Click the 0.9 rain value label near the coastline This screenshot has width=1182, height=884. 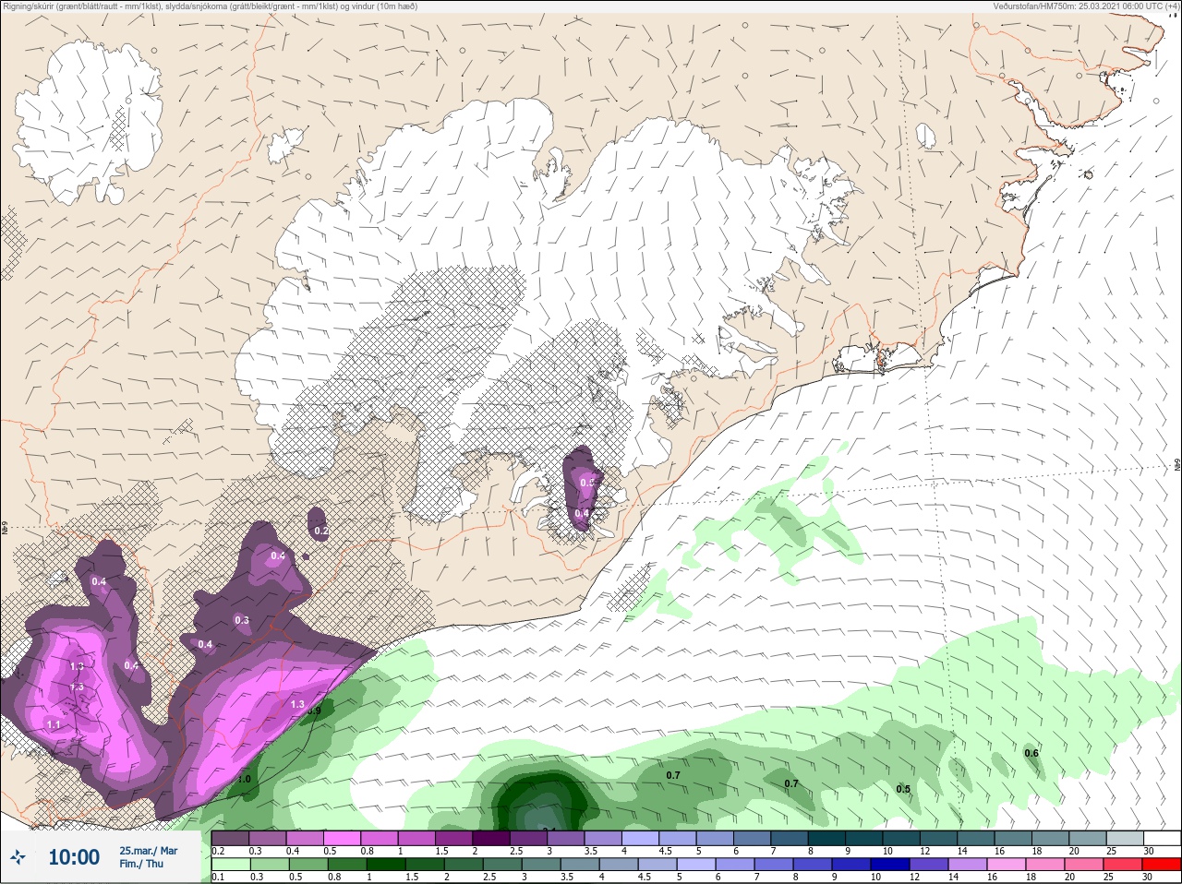click(314, 711)
